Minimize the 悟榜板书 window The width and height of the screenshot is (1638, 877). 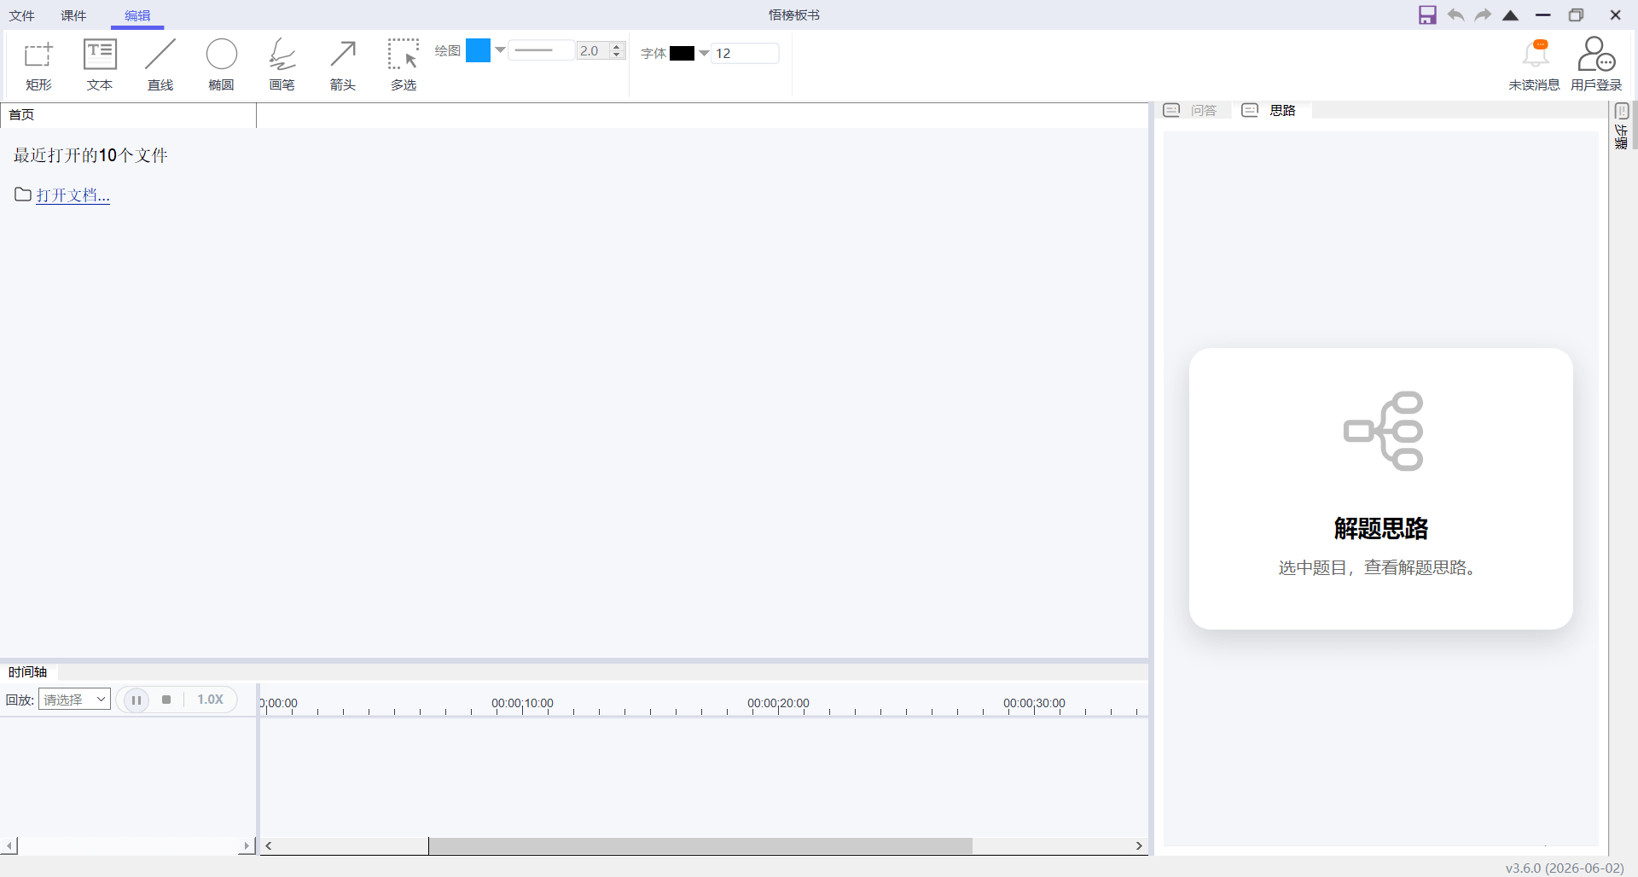pyautogui.click(x=1543, y=15)
